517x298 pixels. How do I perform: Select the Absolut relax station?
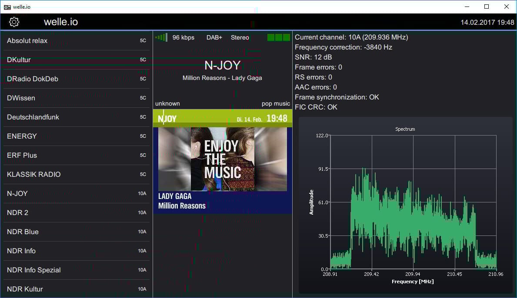point(76,41)
